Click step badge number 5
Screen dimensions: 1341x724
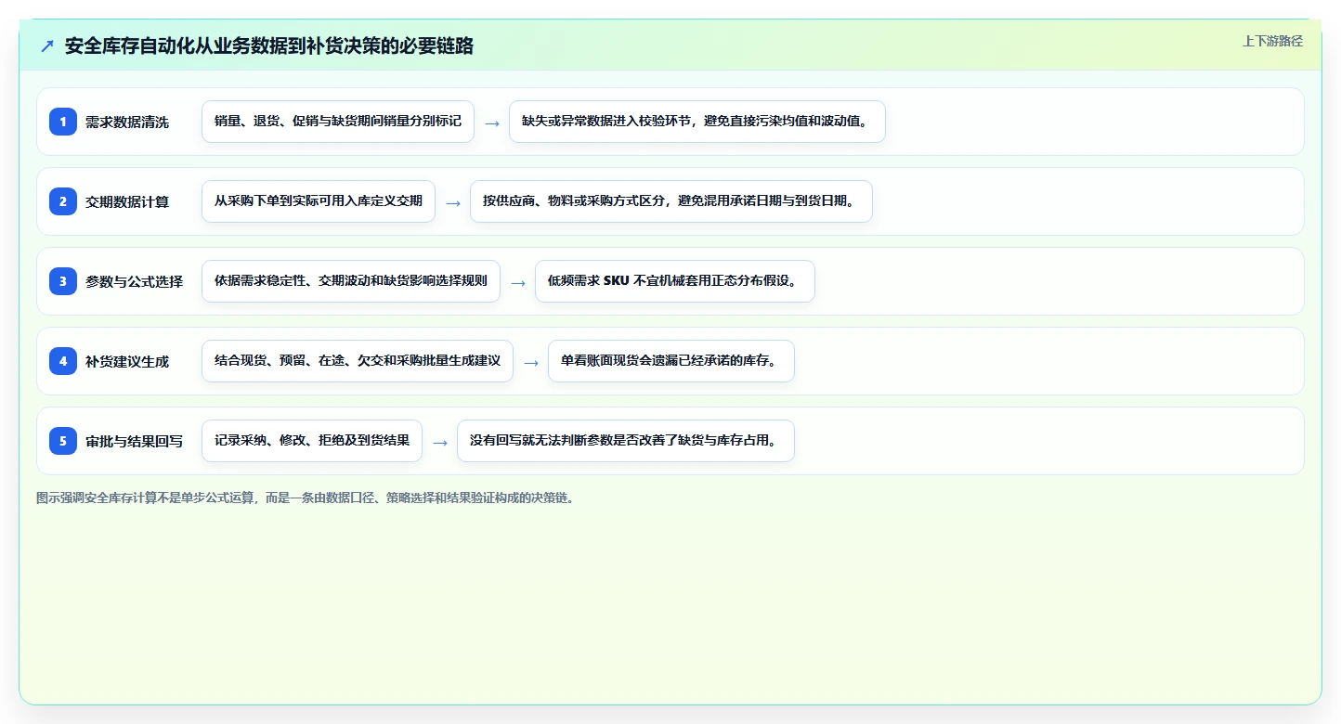coord(63,440)
